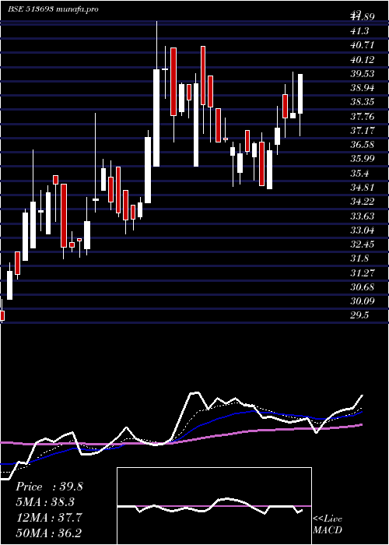Click the 30.68 price axis label
The width and height of the screenshot is (389, 545).
363,287
